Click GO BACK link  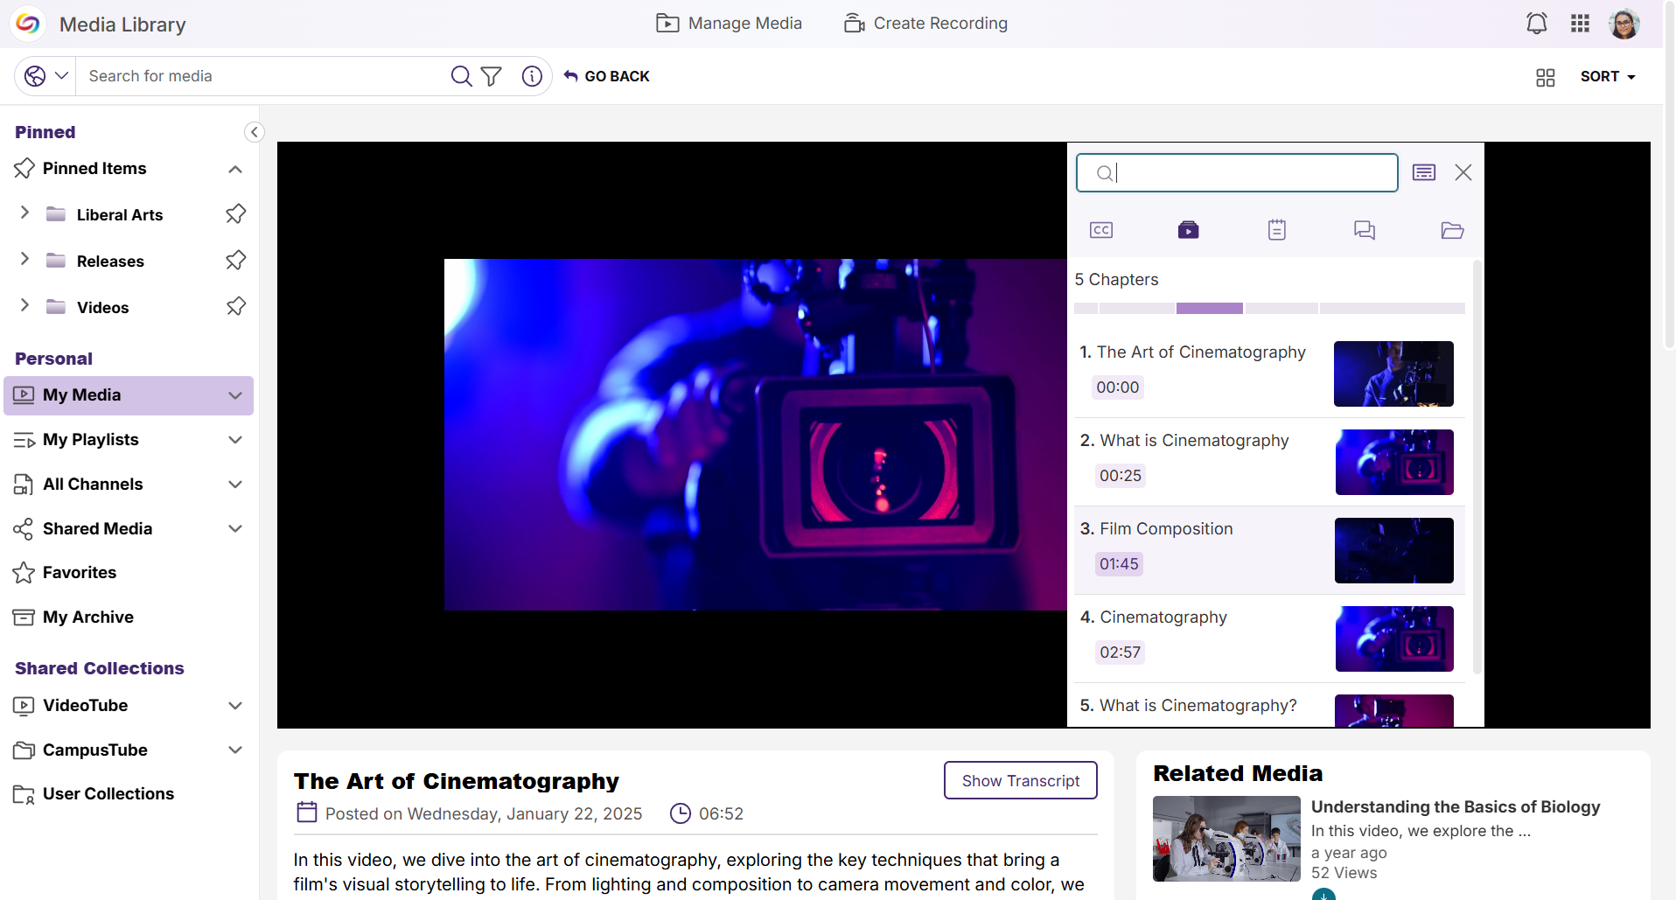[x=606, y=76]
